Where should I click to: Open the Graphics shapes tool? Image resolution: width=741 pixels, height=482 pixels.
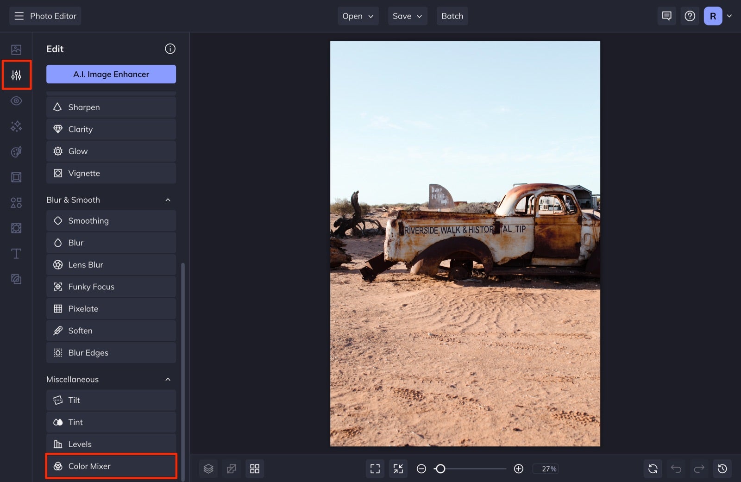[16, 202]
